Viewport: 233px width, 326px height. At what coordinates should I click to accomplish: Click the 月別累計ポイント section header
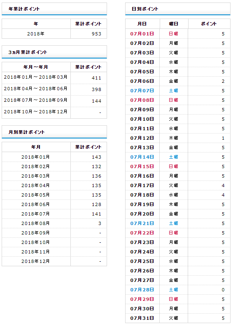point(54,132)
